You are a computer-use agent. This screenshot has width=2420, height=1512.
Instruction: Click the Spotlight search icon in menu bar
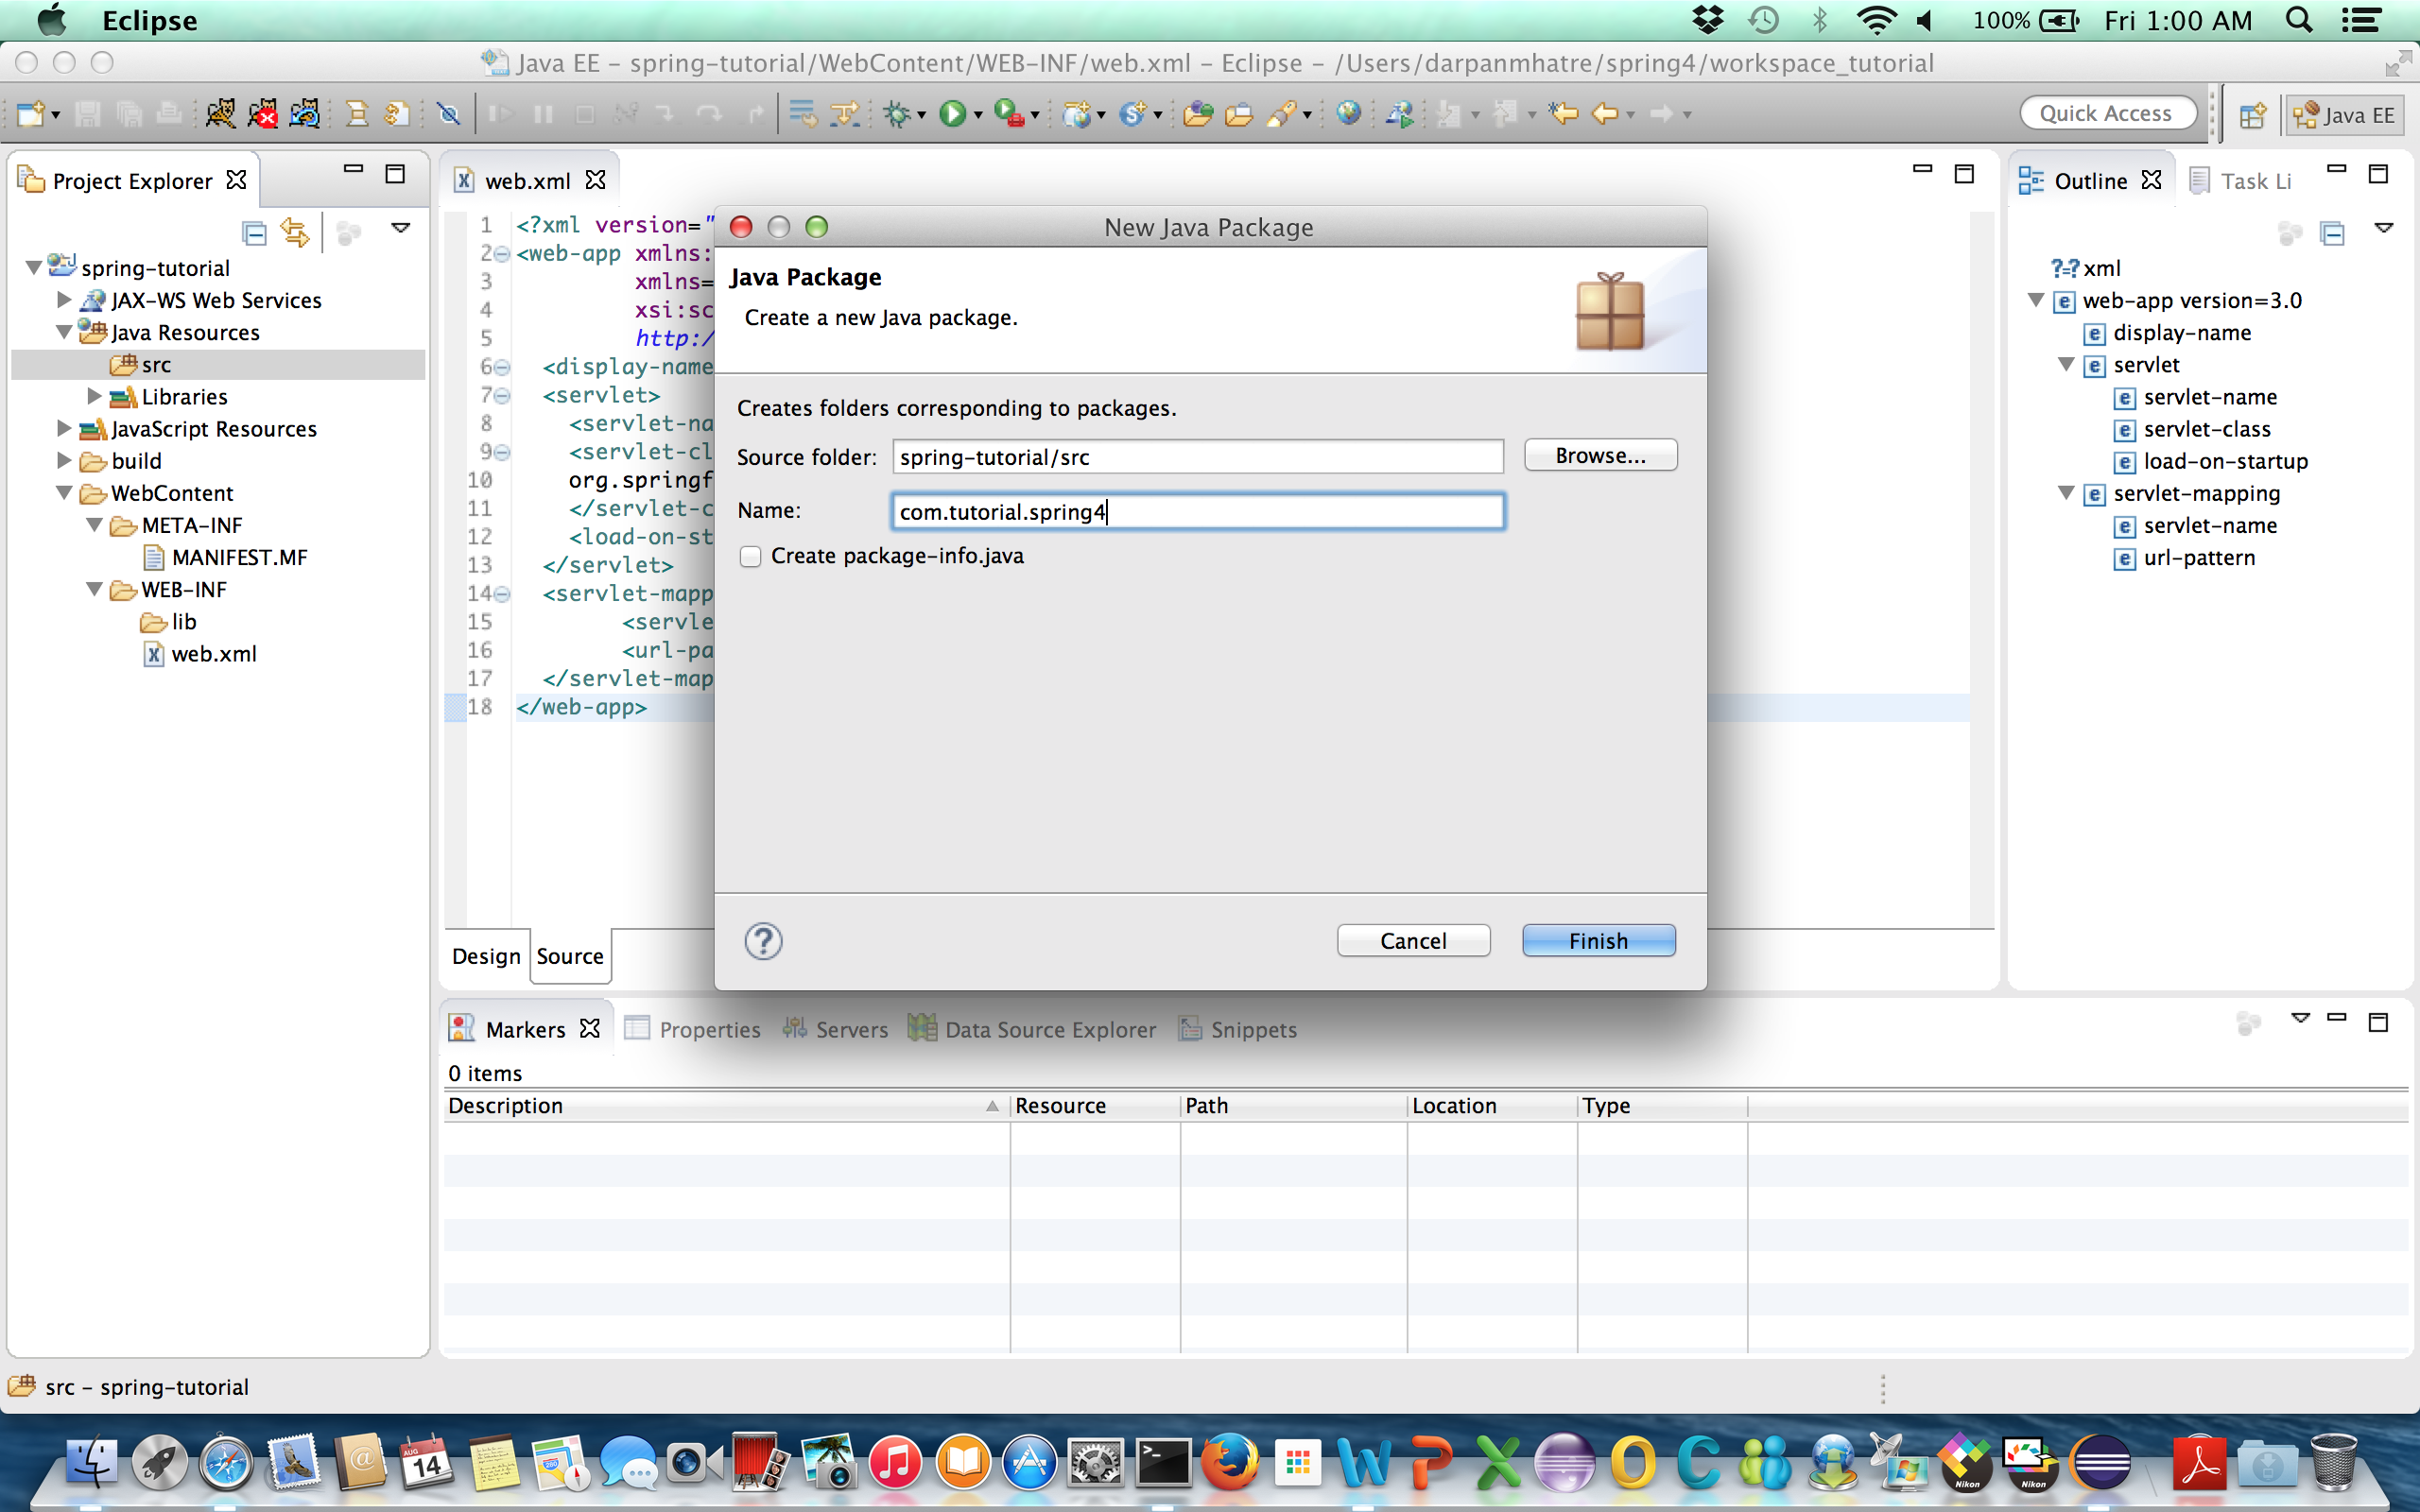click(2299, 20)
